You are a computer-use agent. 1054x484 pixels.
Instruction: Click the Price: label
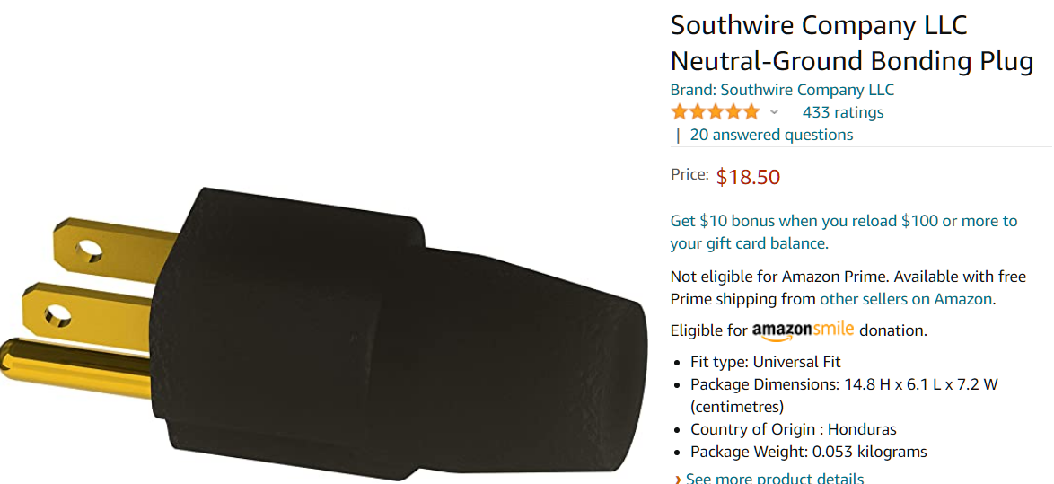coord(689,174)
